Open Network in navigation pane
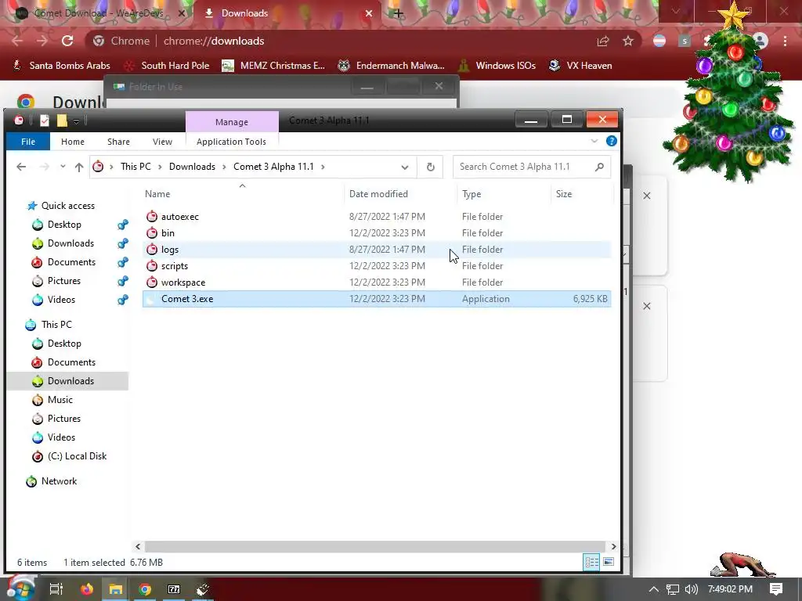 59,481
